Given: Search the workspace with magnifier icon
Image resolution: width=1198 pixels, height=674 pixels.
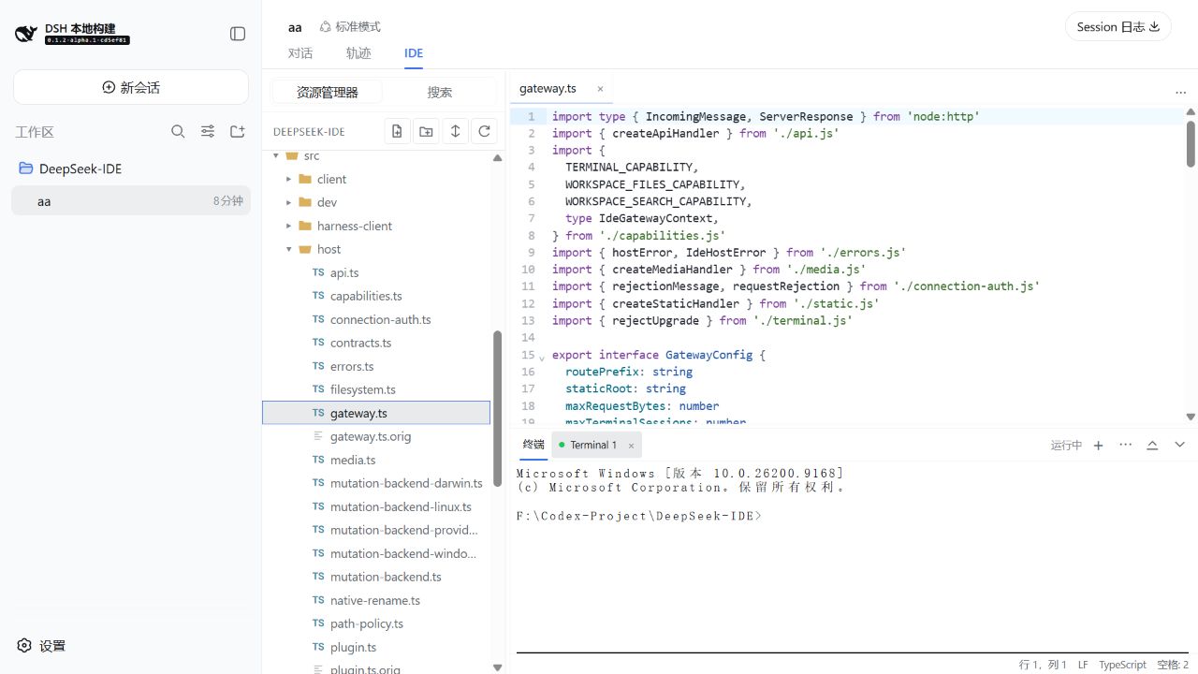Looking at the screenshot, I should point(178,132).
